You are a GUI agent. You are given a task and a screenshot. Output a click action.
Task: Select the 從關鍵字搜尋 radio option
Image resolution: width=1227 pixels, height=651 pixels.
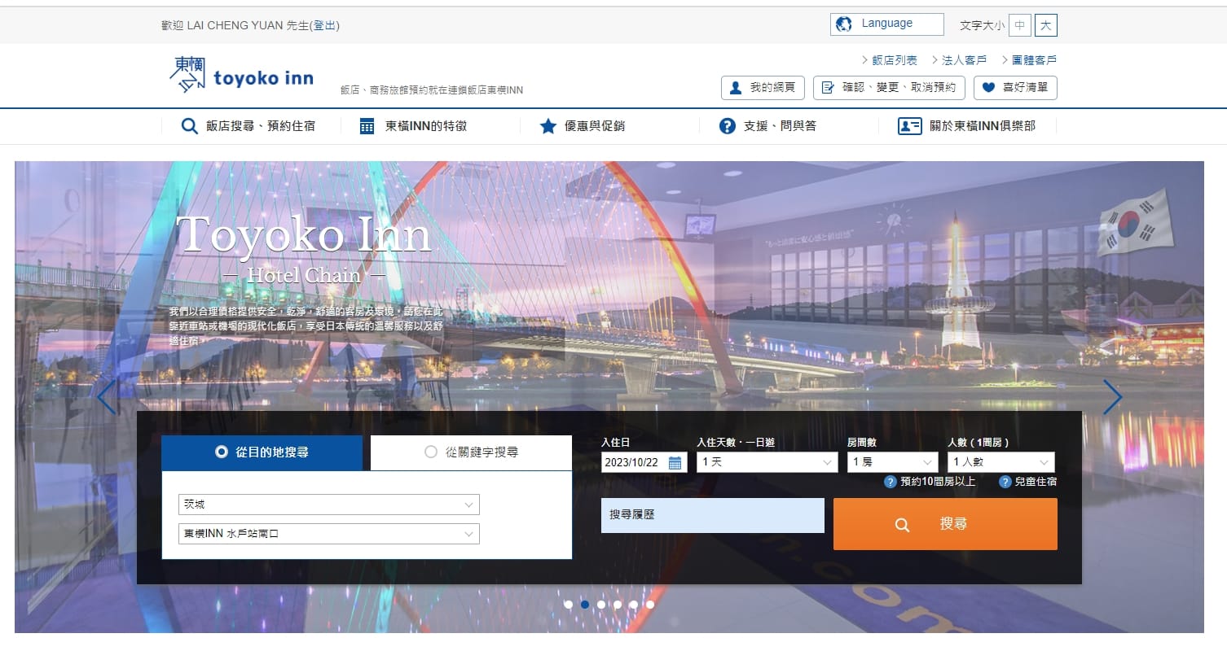pos(431,452)
